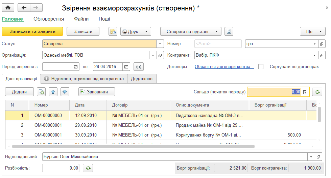Go to the home page icon
The image size is (331, 178).
coord(8,8)
